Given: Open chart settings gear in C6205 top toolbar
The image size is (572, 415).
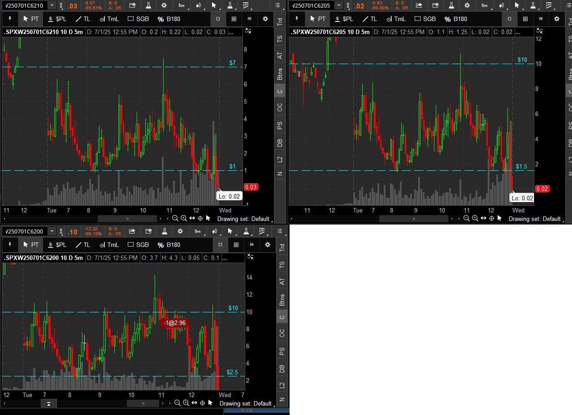Looking at the screenshot, I should [467, 5].
